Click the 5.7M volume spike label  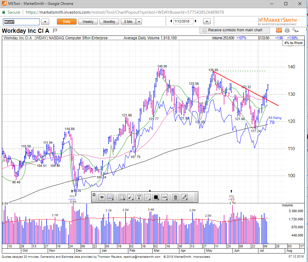232,203
